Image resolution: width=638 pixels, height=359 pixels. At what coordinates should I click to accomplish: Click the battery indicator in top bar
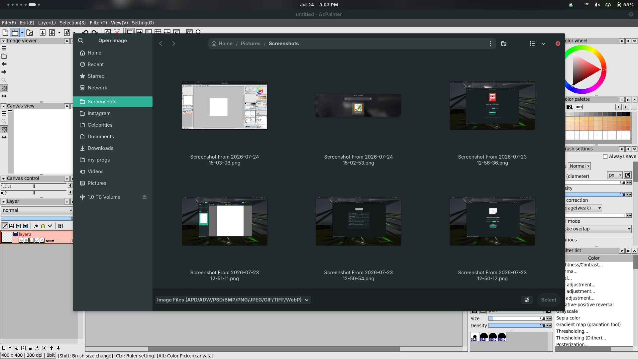pos(625,5)
